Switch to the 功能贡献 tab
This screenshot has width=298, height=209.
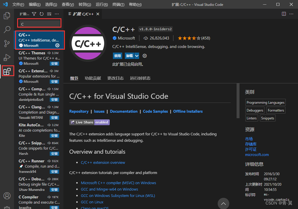[x=93, y=78]
